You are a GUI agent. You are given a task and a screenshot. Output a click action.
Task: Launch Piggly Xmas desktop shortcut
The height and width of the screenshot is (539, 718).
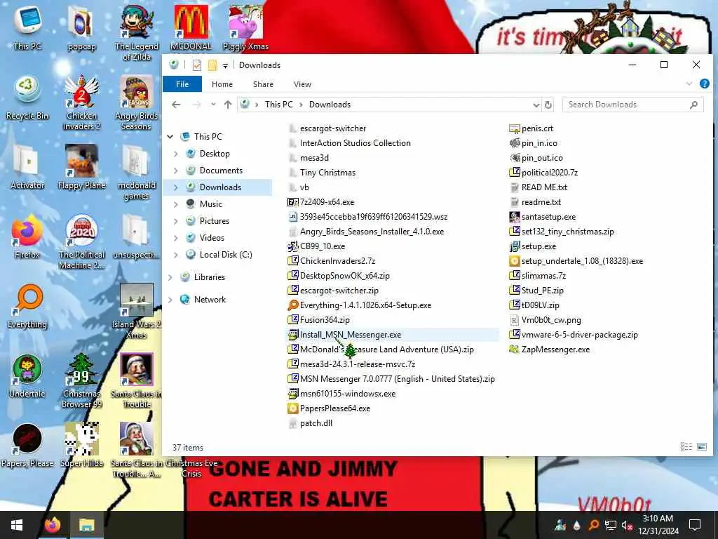pyautogui.click(x=245, y=27)
